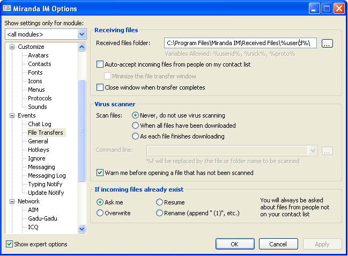Select Menus in the options tree
This screenshot has width=348, height=256.
coord(36,90)
